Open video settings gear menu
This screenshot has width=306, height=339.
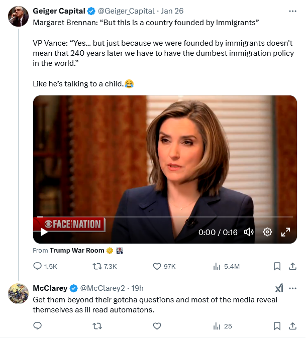[267, 232]
